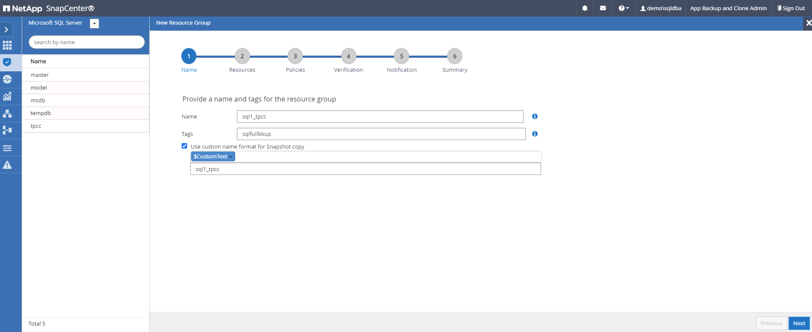Close the New Resource Group panel

pos(808,23)
